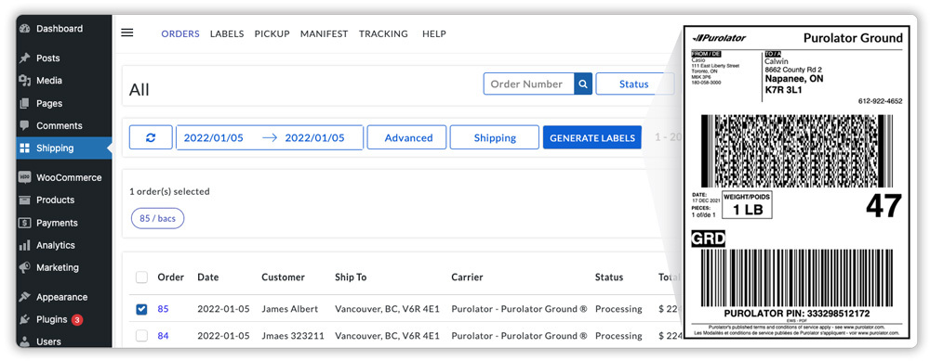
Task: Check the checkbox for order 84
Action: [x=141, y=336]
